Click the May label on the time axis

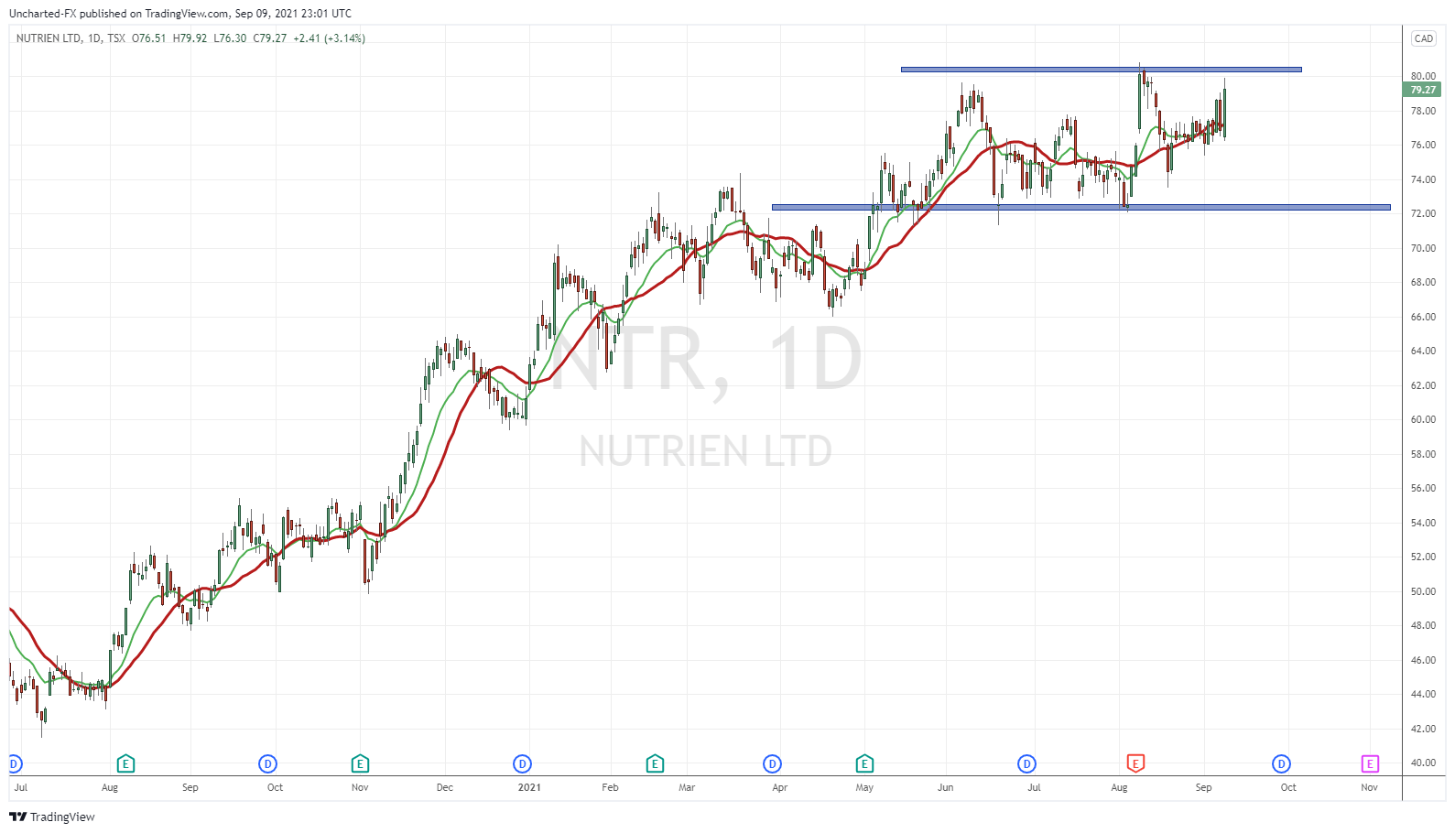864,787
